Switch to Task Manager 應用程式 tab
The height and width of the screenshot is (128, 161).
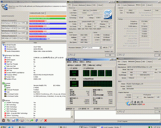tap(71, 65)
